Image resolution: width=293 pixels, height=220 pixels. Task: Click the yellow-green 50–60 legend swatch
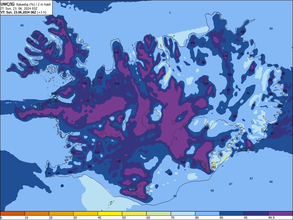(134, 214)
